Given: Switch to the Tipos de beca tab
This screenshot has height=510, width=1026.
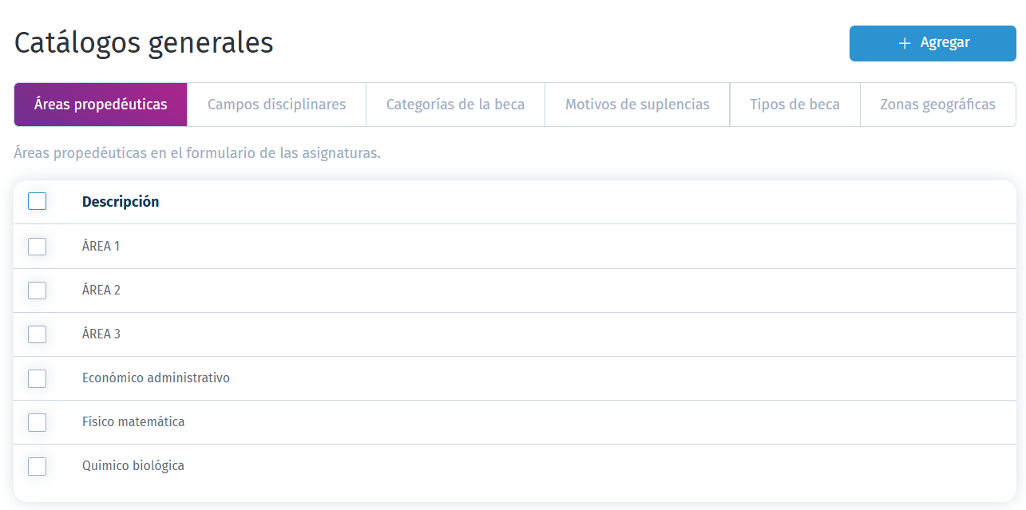Looking at the screenshot, I should (x=795, y=104).
